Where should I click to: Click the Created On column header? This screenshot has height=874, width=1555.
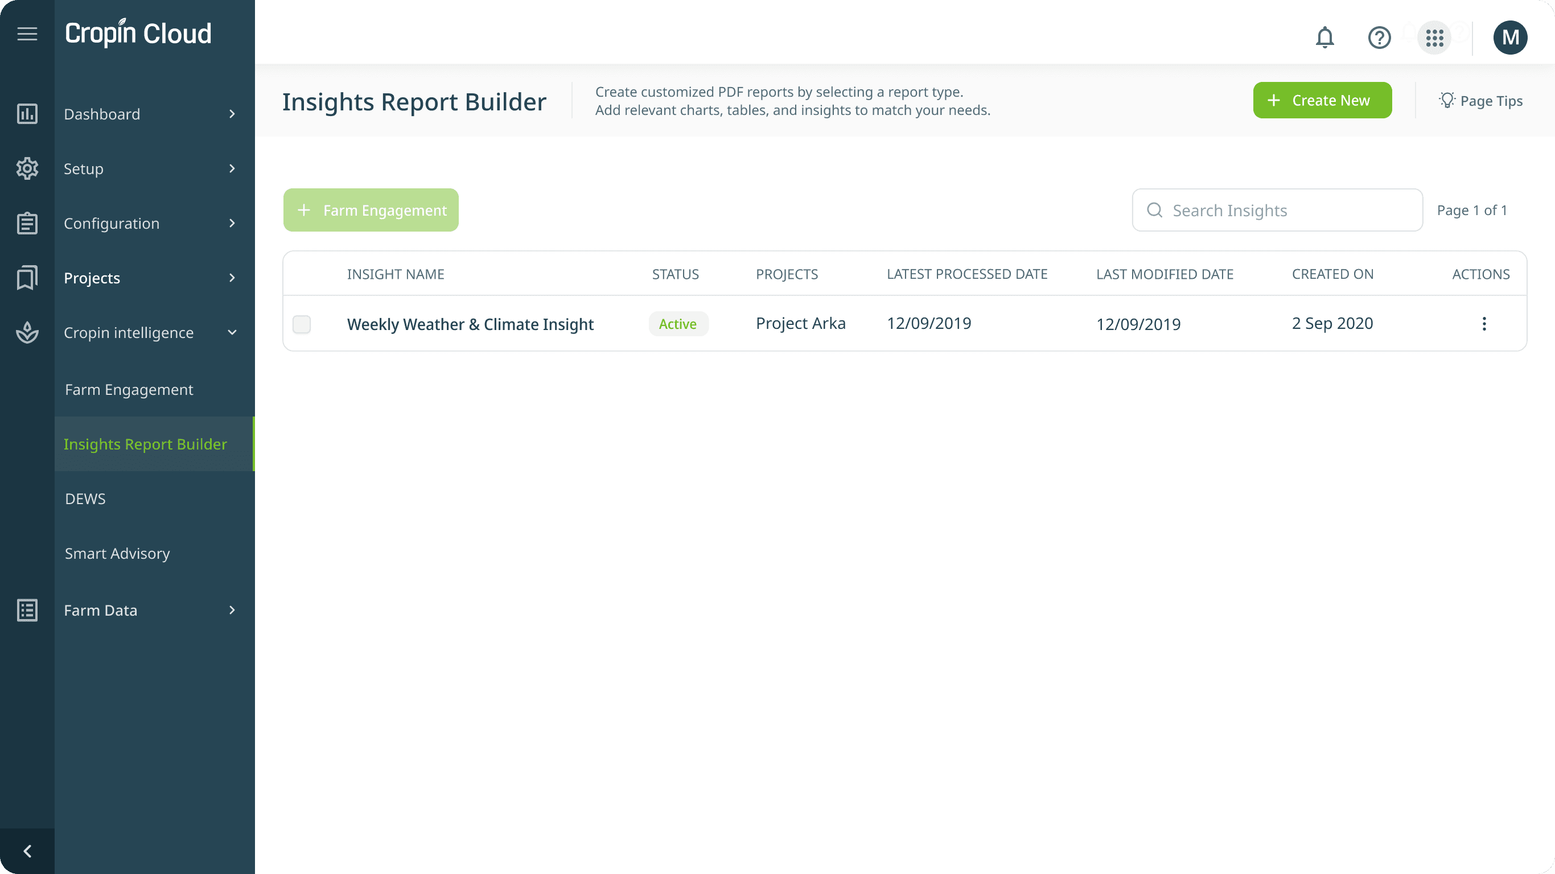(1332, 274)
